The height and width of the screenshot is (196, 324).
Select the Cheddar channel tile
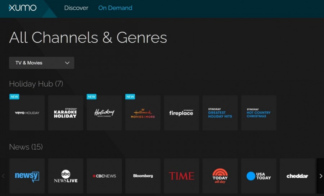click(x=297, y=176)
